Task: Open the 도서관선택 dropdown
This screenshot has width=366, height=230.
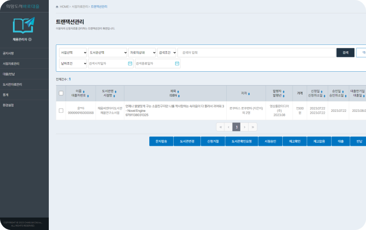Action: point(107,53)
